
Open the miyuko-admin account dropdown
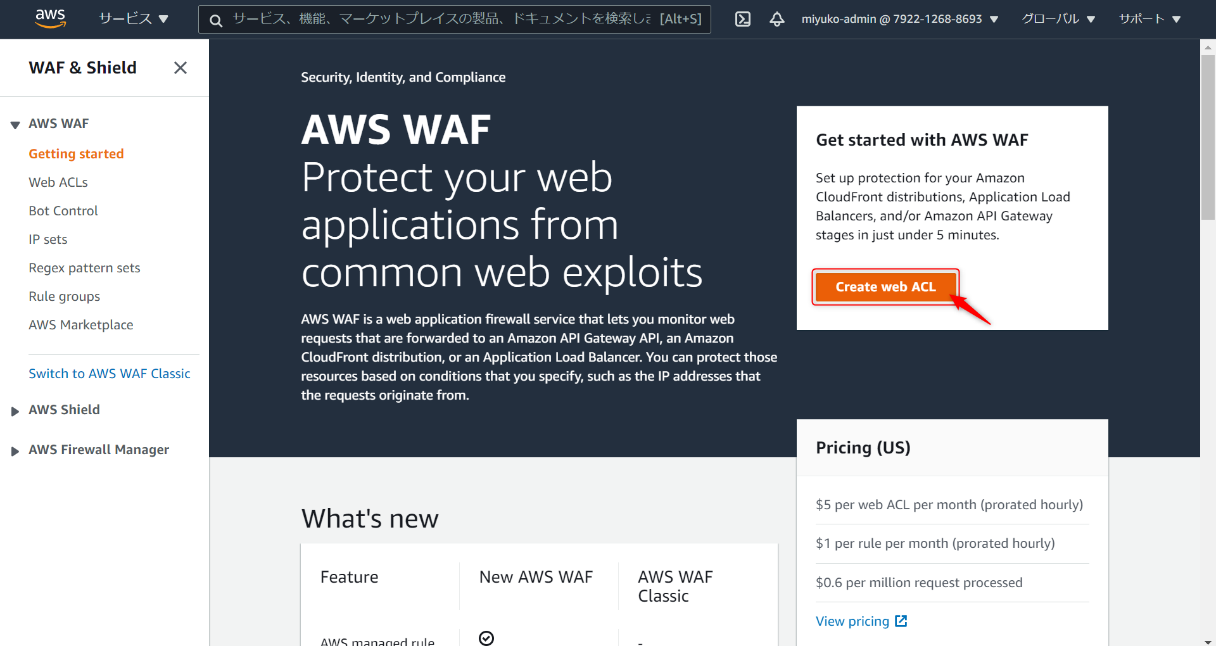click(x=899, y=19)
